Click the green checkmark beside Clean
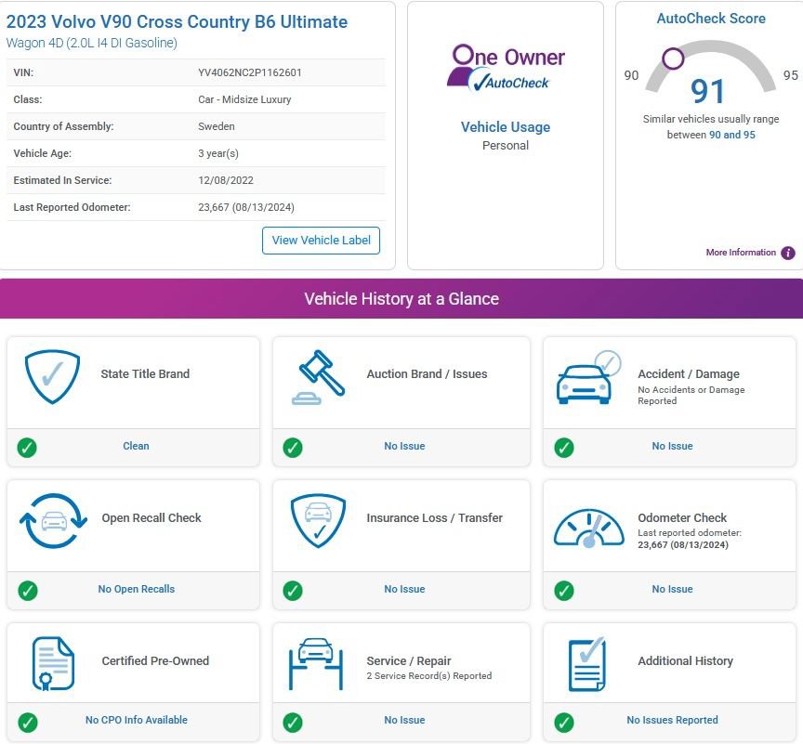The image size is (803, 744). [x=27, y=447]
